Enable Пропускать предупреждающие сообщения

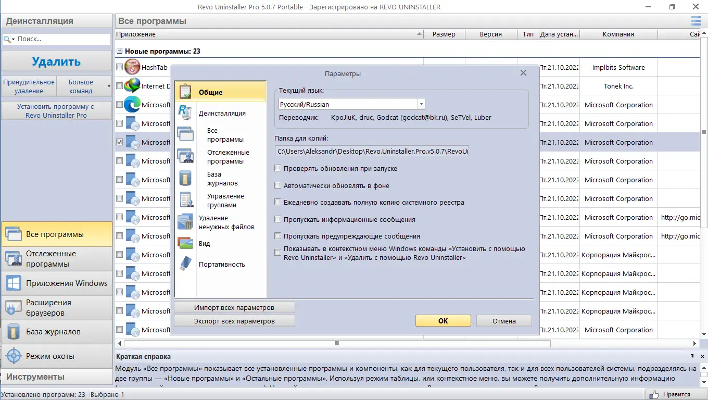tap(278, 236)
